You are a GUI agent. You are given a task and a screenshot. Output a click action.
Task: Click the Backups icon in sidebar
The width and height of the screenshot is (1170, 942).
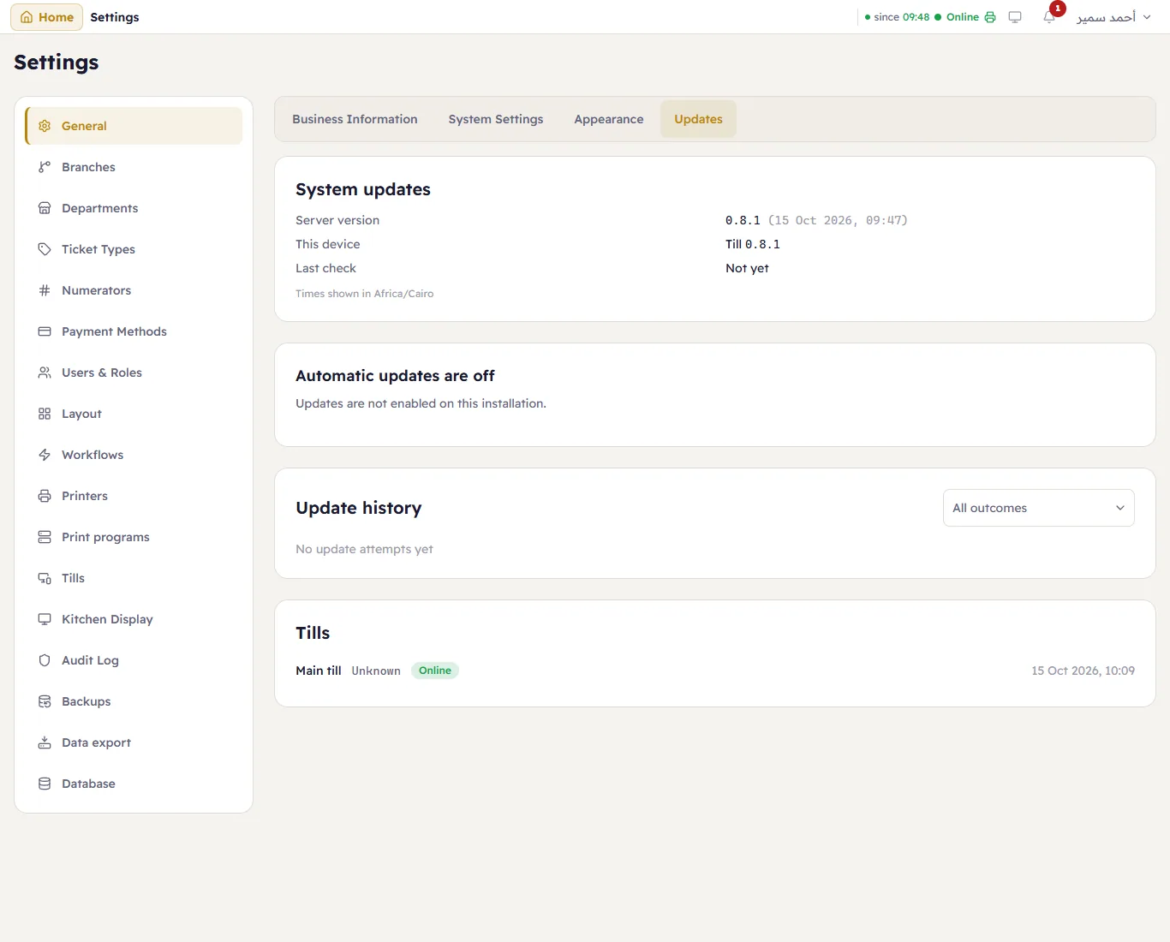(45, 701)
